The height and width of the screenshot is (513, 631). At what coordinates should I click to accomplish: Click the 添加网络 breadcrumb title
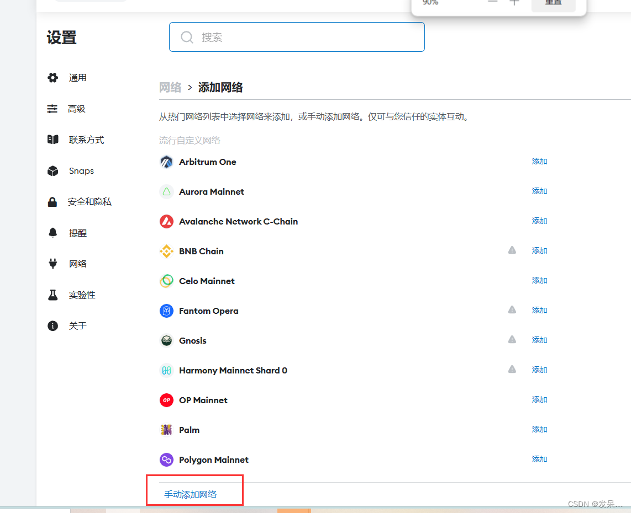220,87
